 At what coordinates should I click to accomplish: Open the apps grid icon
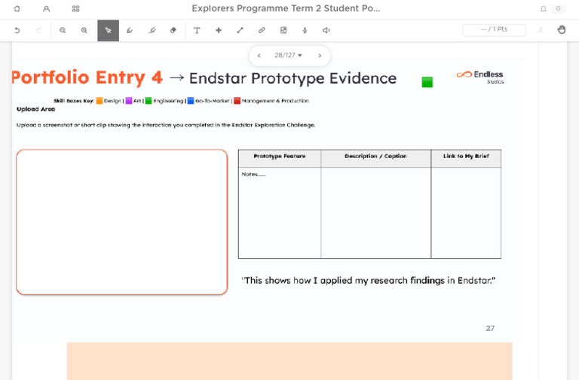coord(75,8)
